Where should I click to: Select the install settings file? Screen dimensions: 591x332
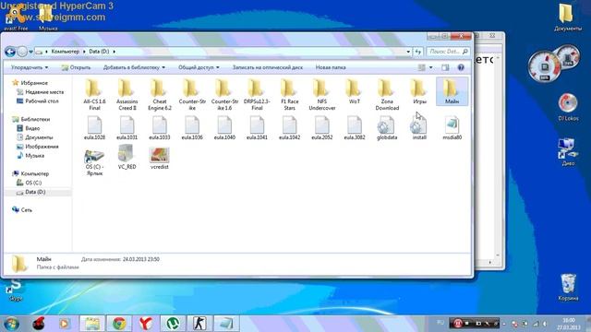click(419, 127)
